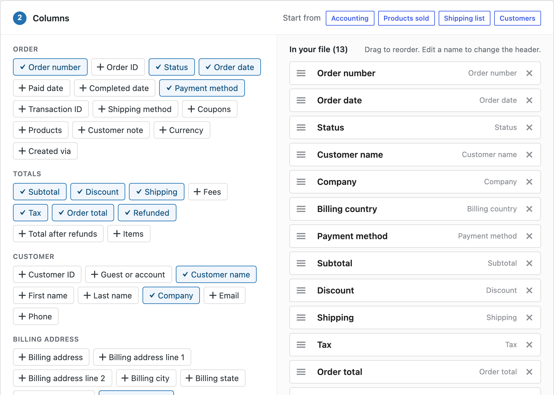
Task: Remove Tax column using its X
Action: pos(529,345)
